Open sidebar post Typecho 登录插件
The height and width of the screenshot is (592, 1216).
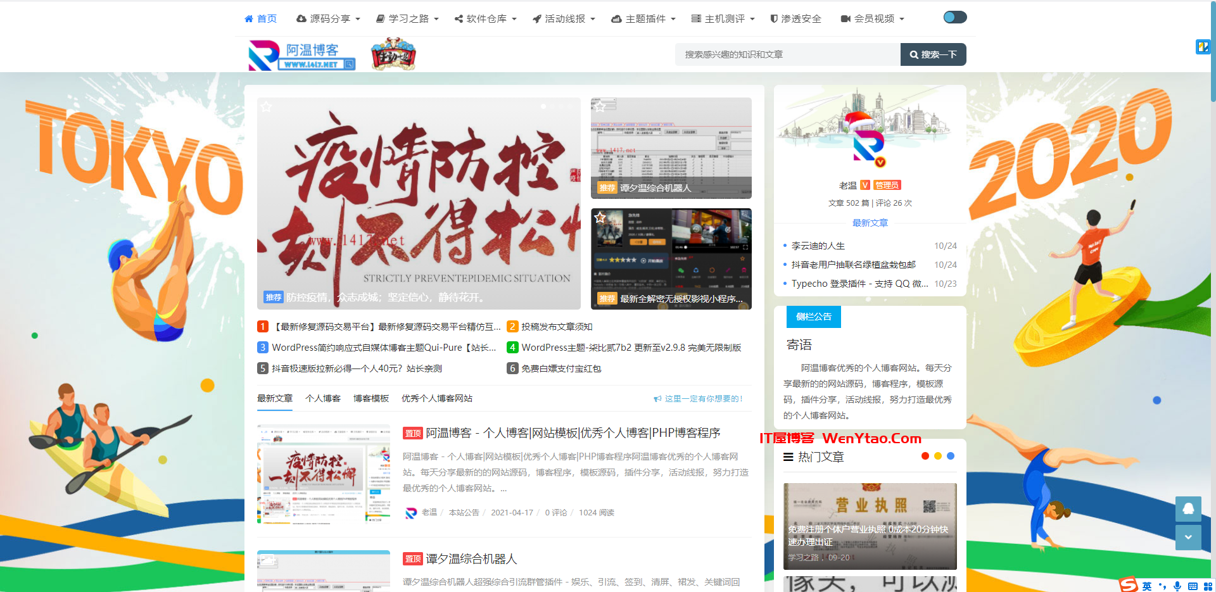pos(859,284)
